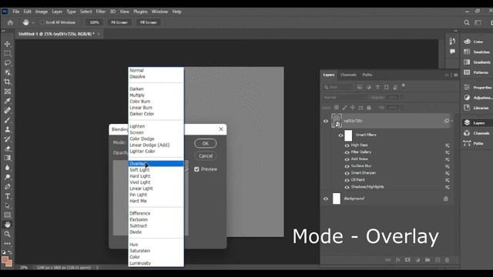Choose Multiply from blend mode list
493x277 pixels.
point(156,95)
